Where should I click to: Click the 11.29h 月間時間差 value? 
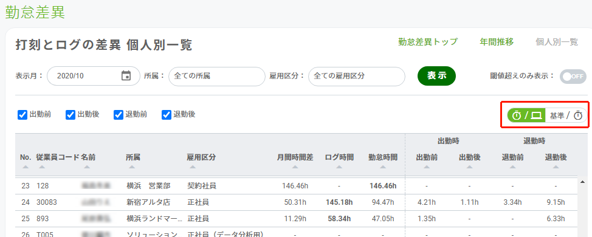pyautogui.click(x=295, y=219)
